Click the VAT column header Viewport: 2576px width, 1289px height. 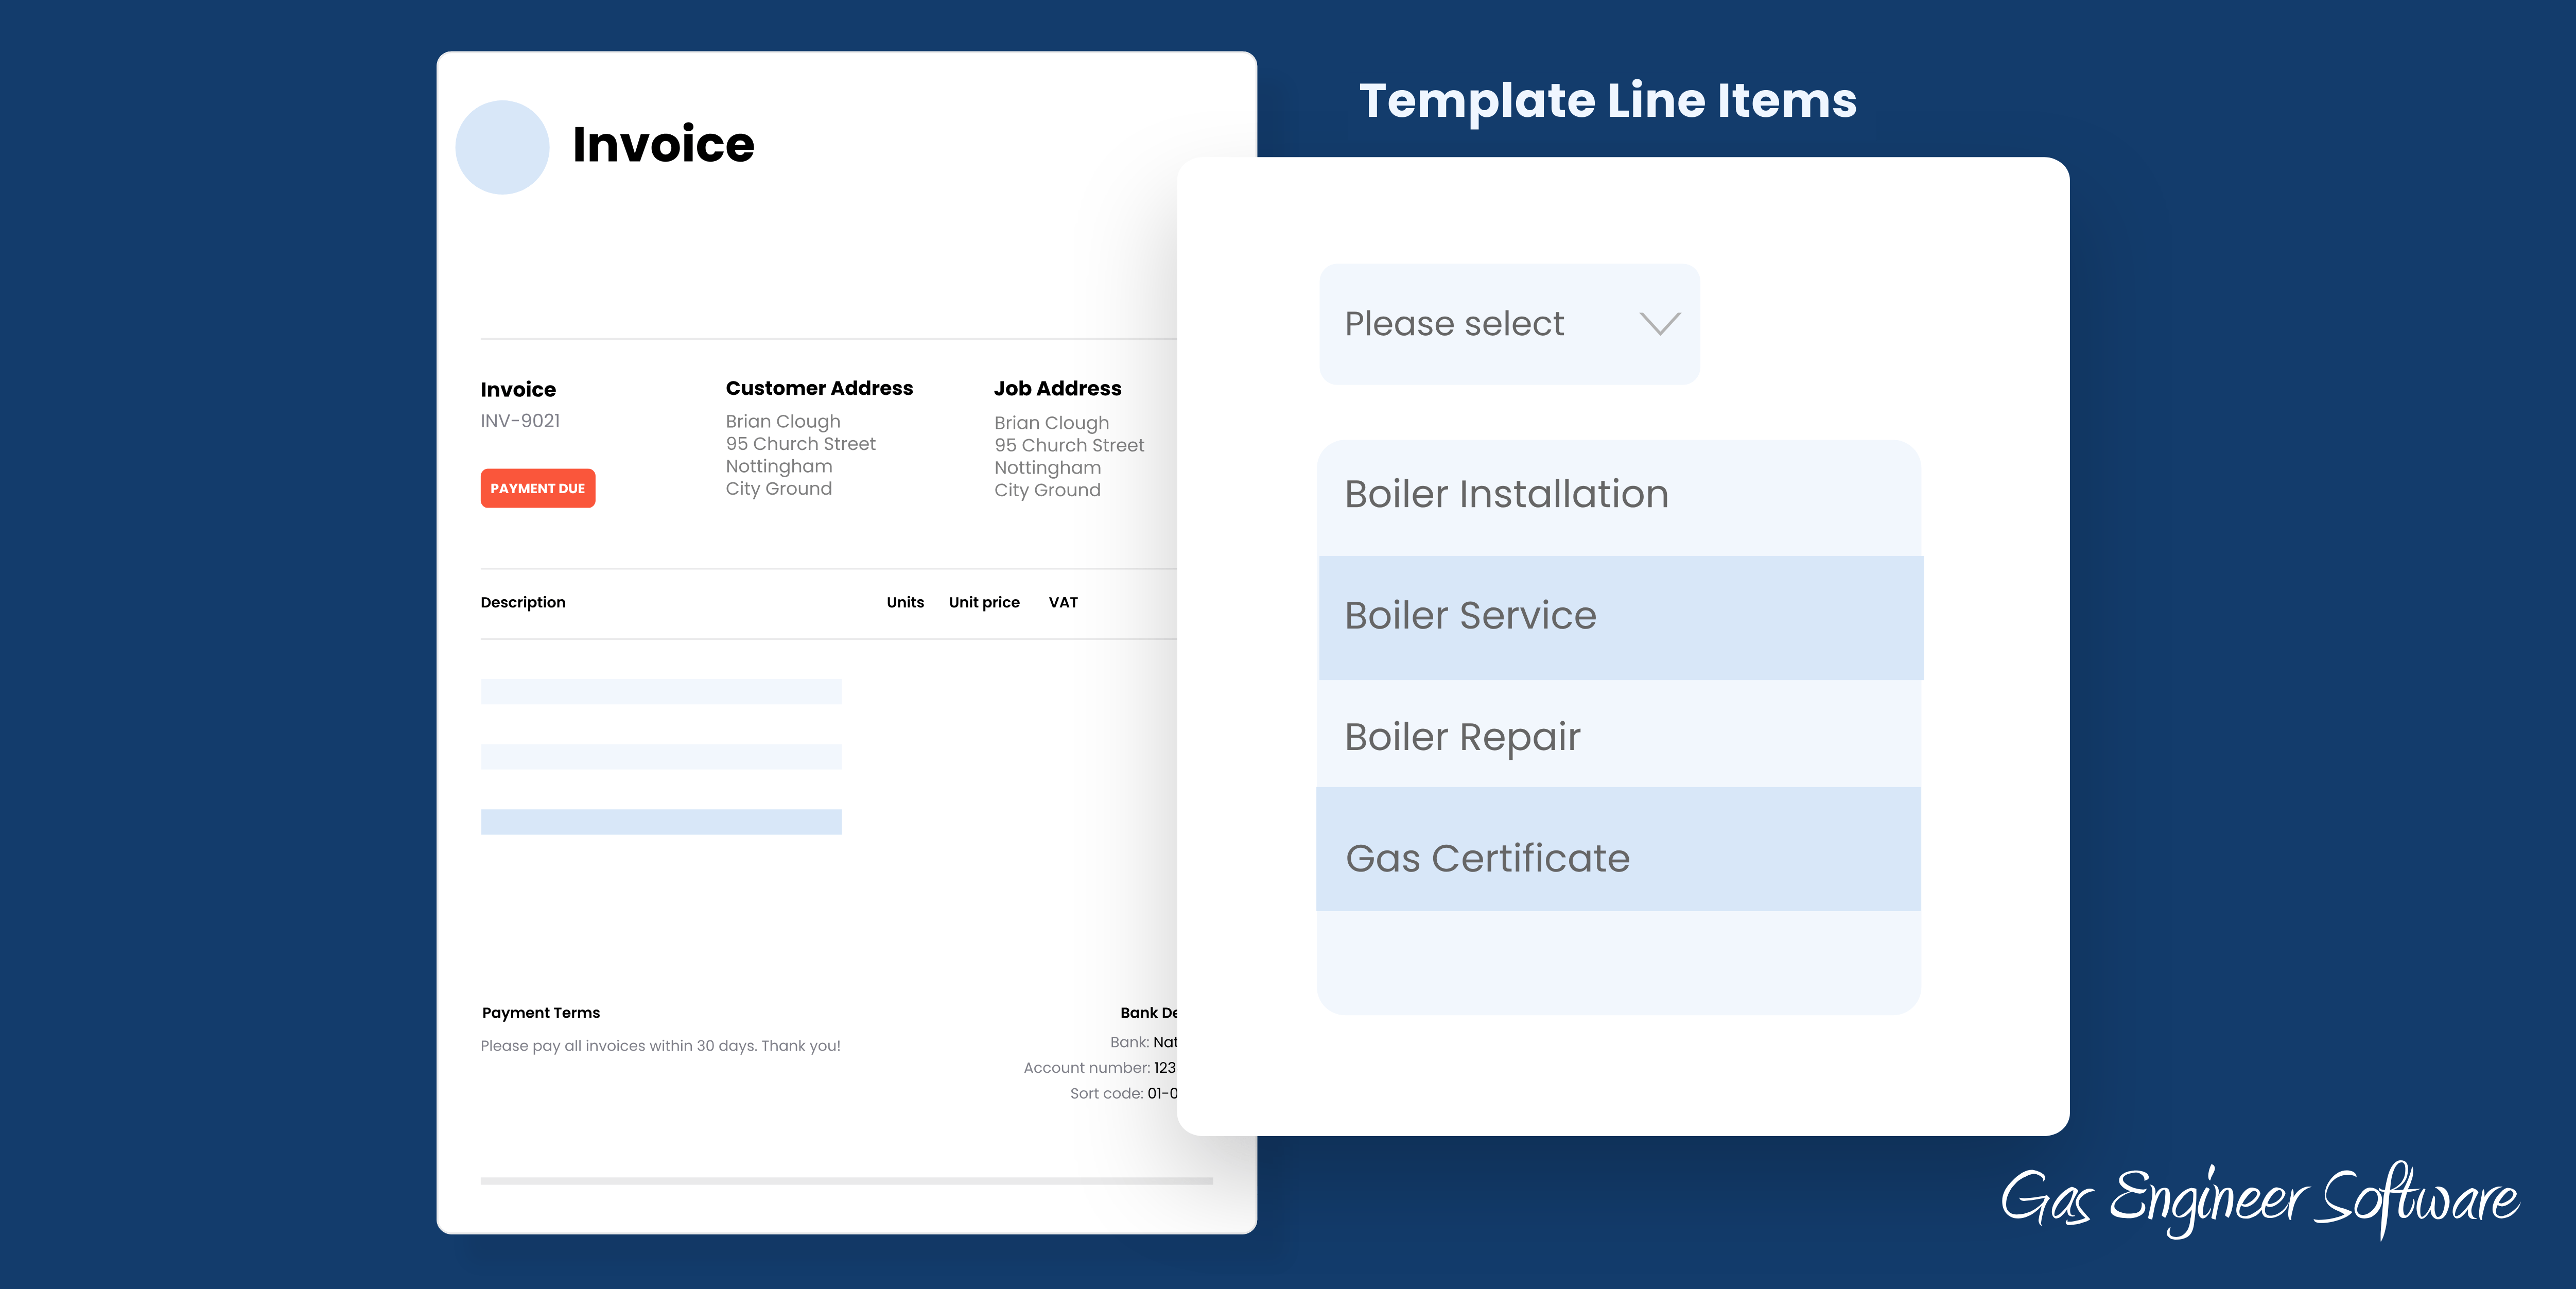(1063, 602)
